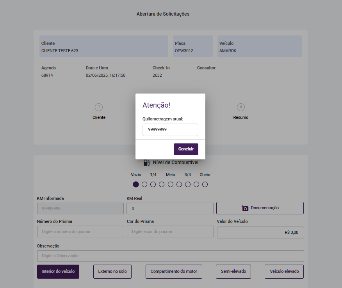This screenshot has height=288, width=342.
Task: Select the 1/4 fuel level
Action: pyautogui.click(x=153, y=184)
